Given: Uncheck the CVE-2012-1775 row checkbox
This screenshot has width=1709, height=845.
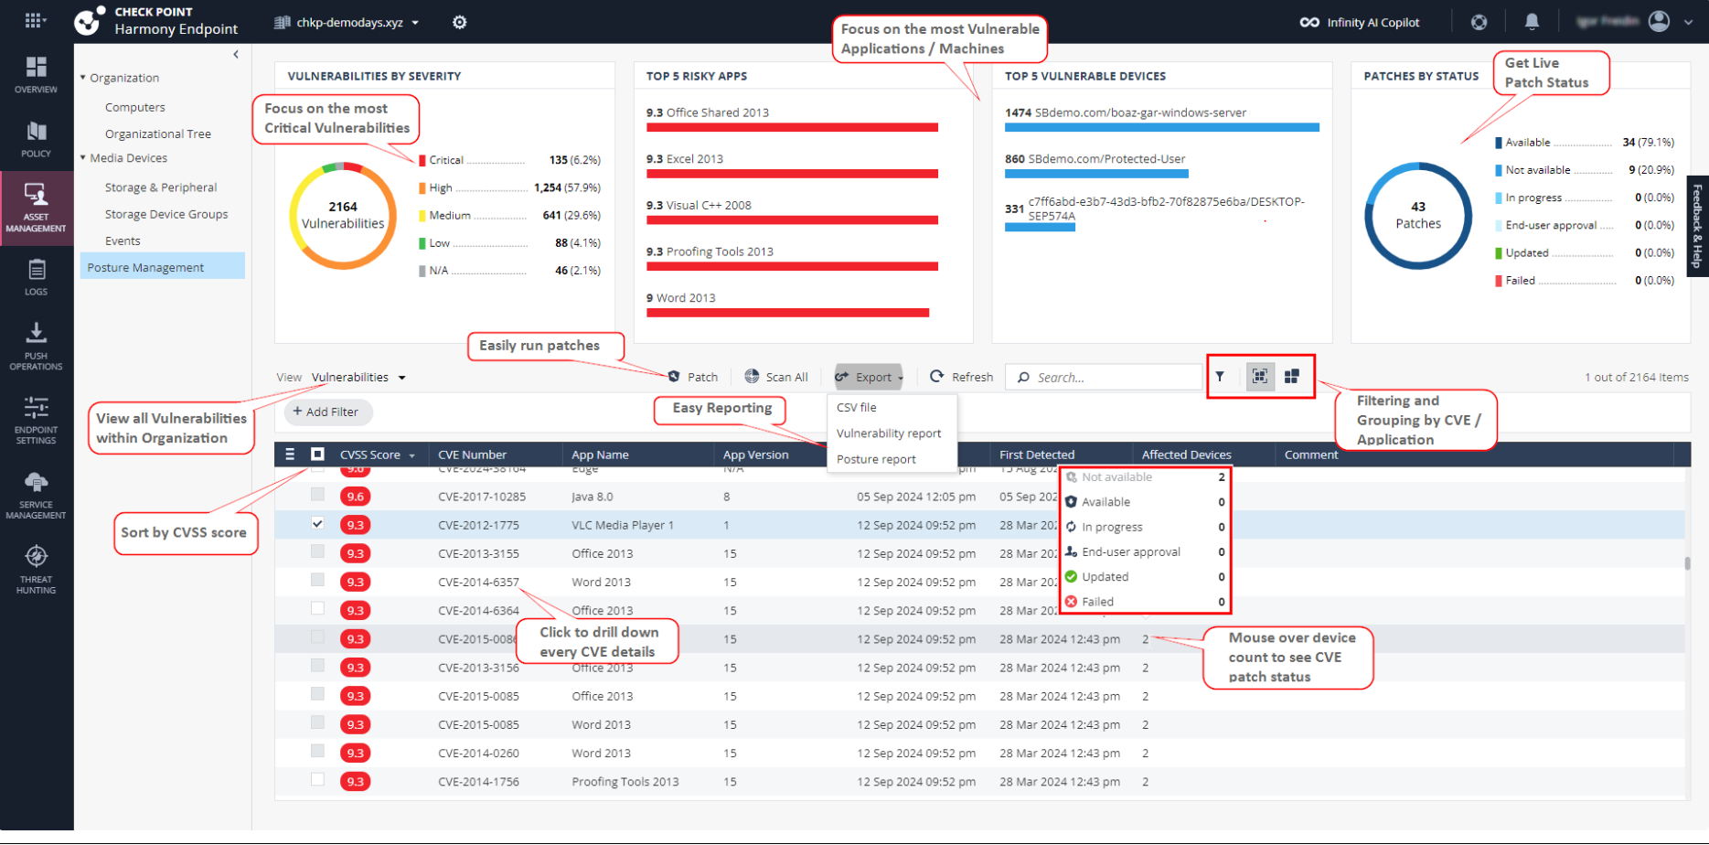Looking at the screenshot, I should click(317, 524).
